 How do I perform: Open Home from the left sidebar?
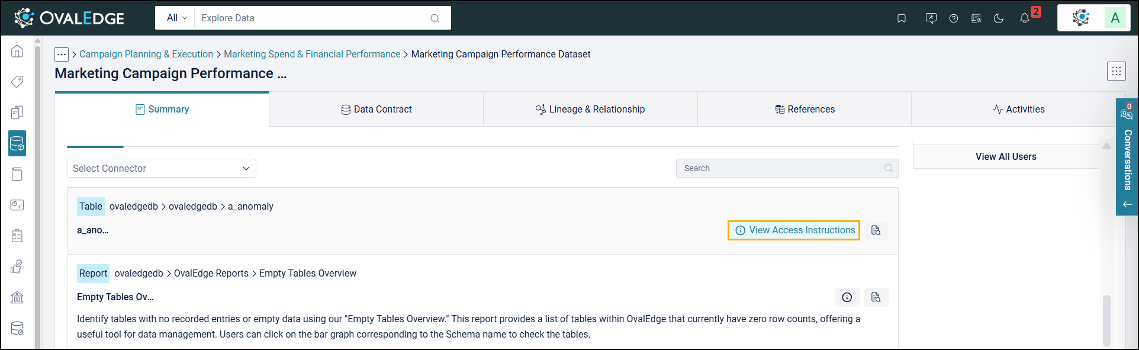pos(17,52)
